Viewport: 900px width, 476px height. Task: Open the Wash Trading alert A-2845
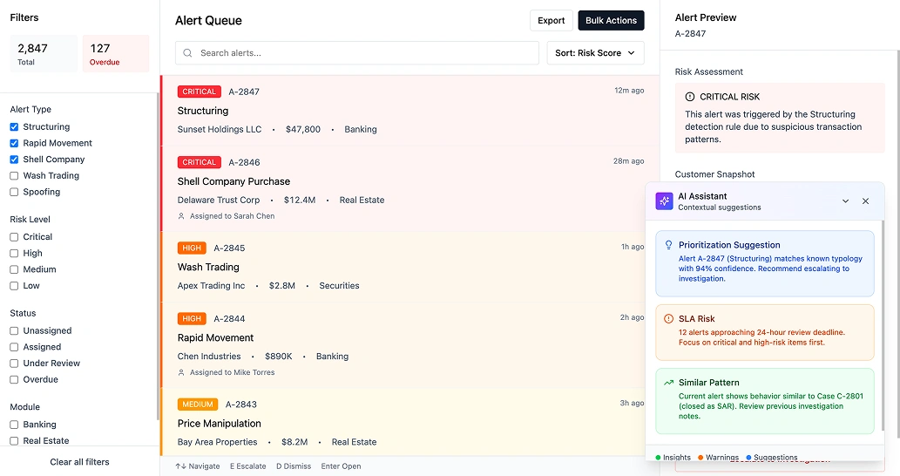[x=410, y=267]
